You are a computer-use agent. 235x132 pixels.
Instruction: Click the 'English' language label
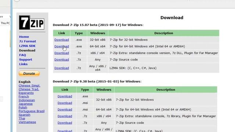click(x=25, y=82)
